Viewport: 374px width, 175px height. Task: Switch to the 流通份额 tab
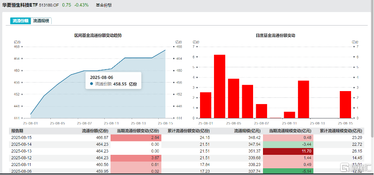(21, 21)
